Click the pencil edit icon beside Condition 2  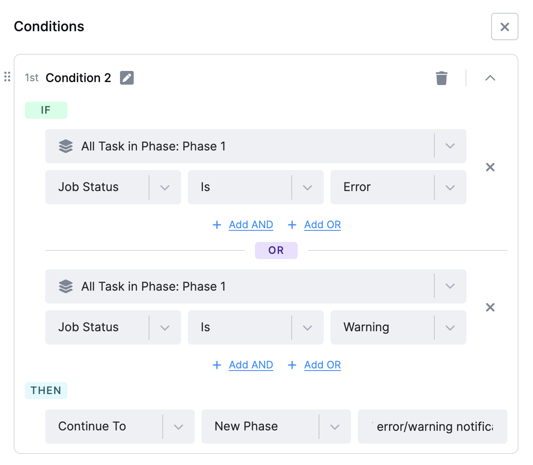[127, 78]
